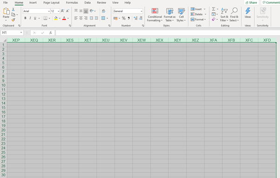Open Alignment group dialog launcher

pyautogui.click(x=109, y=26)
